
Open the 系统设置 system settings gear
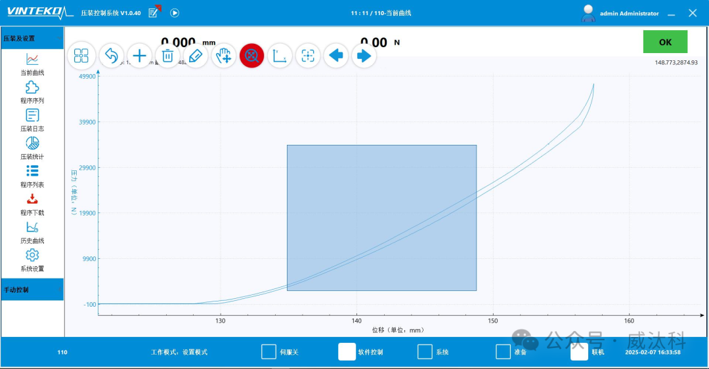tap(32, 260)
